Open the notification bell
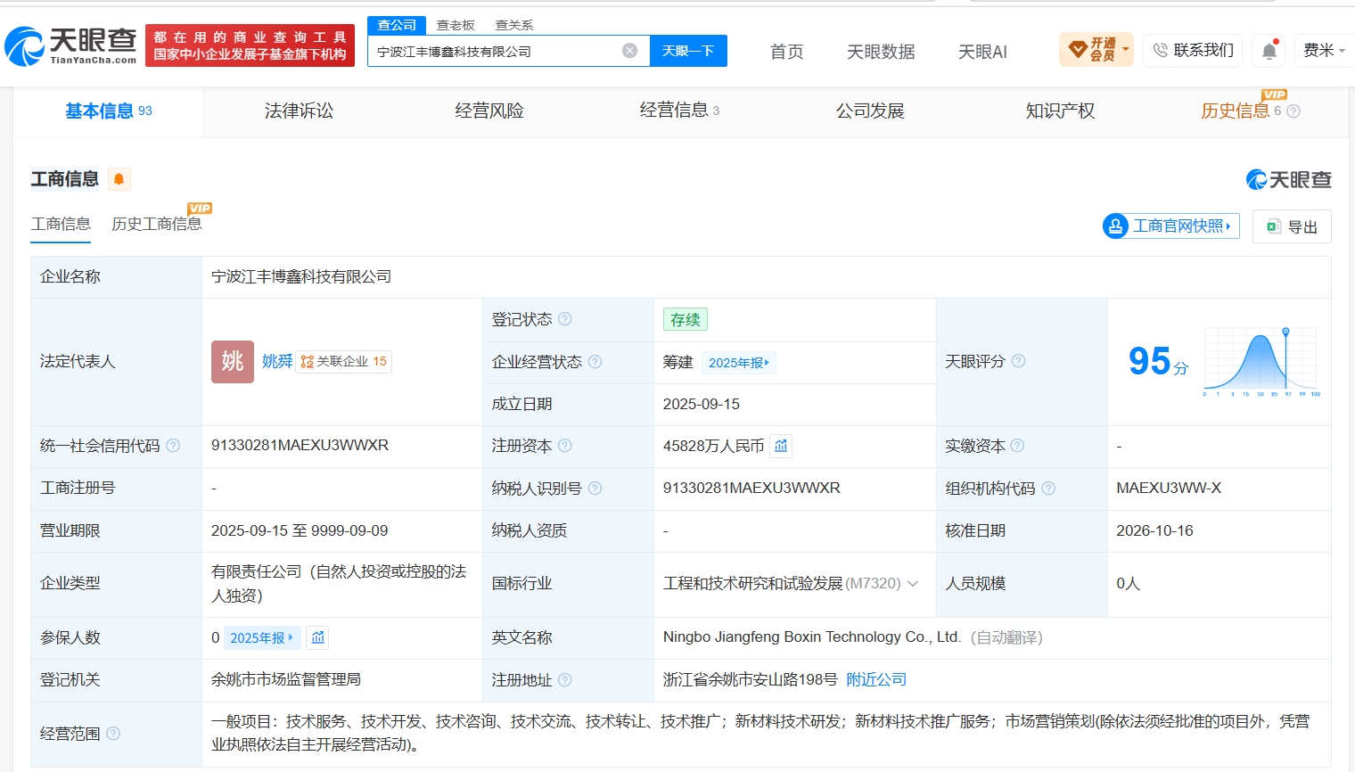1355x772 pixels. (1269, 51)
